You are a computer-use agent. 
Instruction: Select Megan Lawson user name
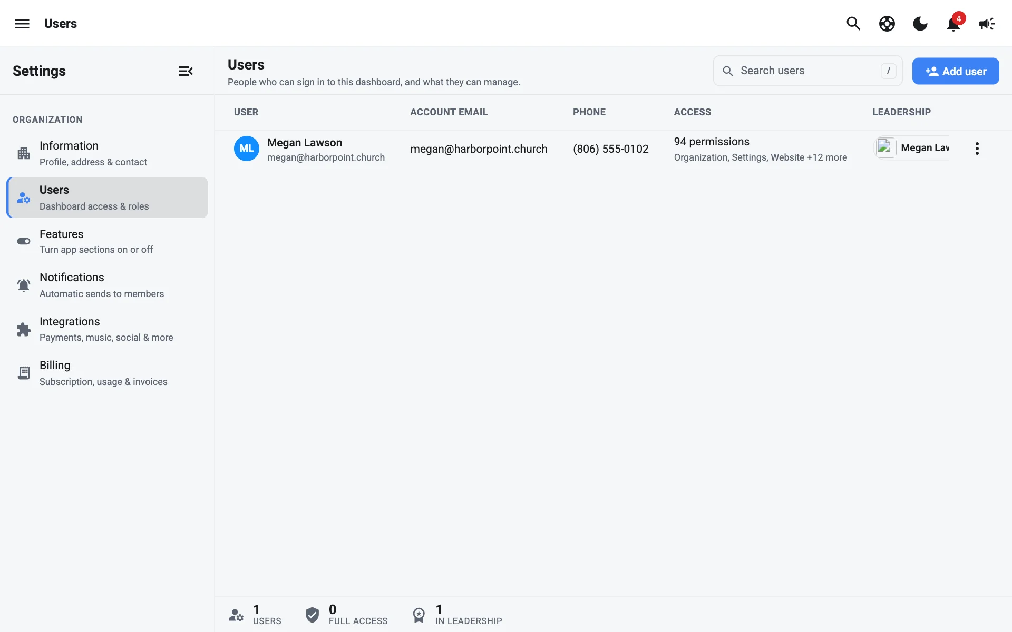tap(305, 143)
